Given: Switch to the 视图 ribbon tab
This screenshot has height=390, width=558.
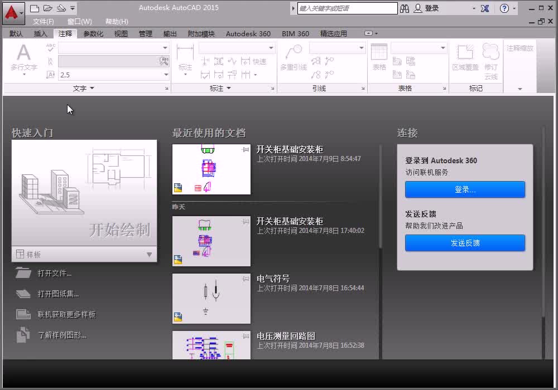Looking at the screenshot, I should pos(121,34).
